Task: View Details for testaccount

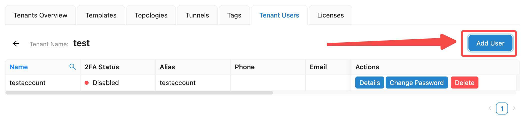Action: 369,83
